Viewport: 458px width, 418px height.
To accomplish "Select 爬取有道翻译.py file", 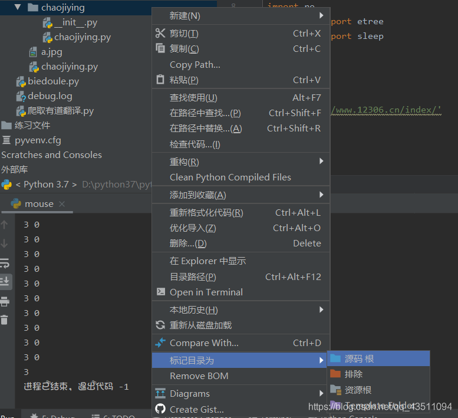I will [55, 111].
